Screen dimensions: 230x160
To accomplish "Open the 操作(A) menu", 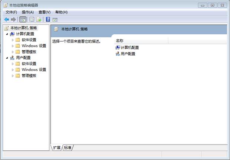I will click(27, 12).
